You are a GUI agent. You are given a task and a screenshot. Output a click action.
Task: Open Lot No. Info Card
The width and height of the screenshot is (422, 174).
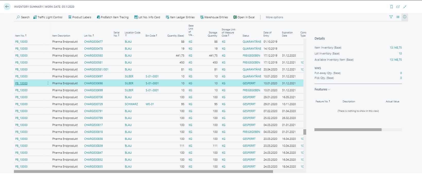click(147, 17)
